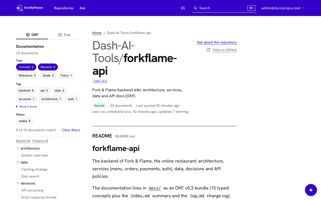The image size is (321, 200).
Task: Click the search magnifier icon
Action: coord(195,8)
